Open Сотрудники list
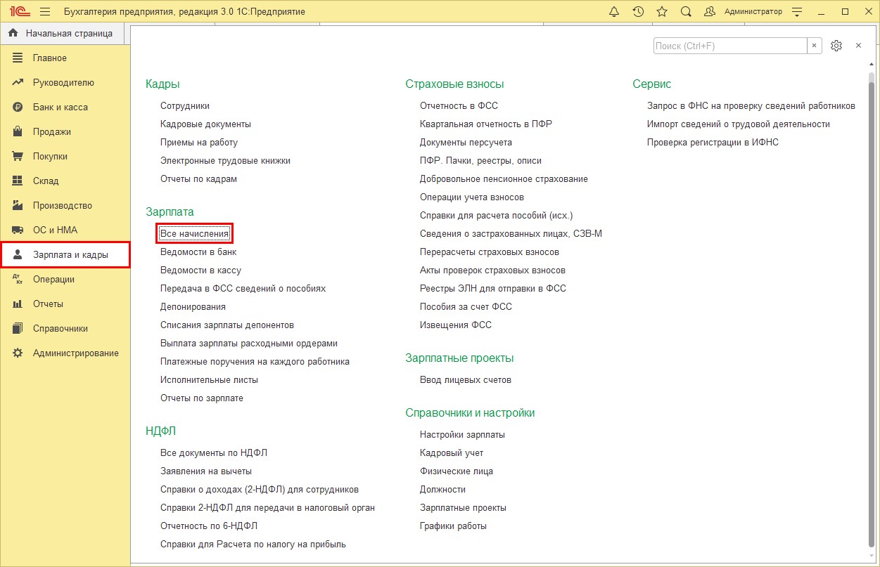Image resolution: width=880 pixels, height=567 pixels. point(185,106)
